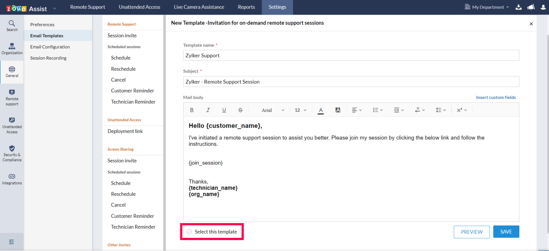Click the download icon in top bar

coord(518,7)
